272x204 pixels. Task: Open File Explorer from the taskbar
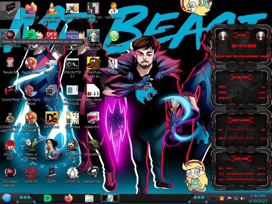point(89,198)
